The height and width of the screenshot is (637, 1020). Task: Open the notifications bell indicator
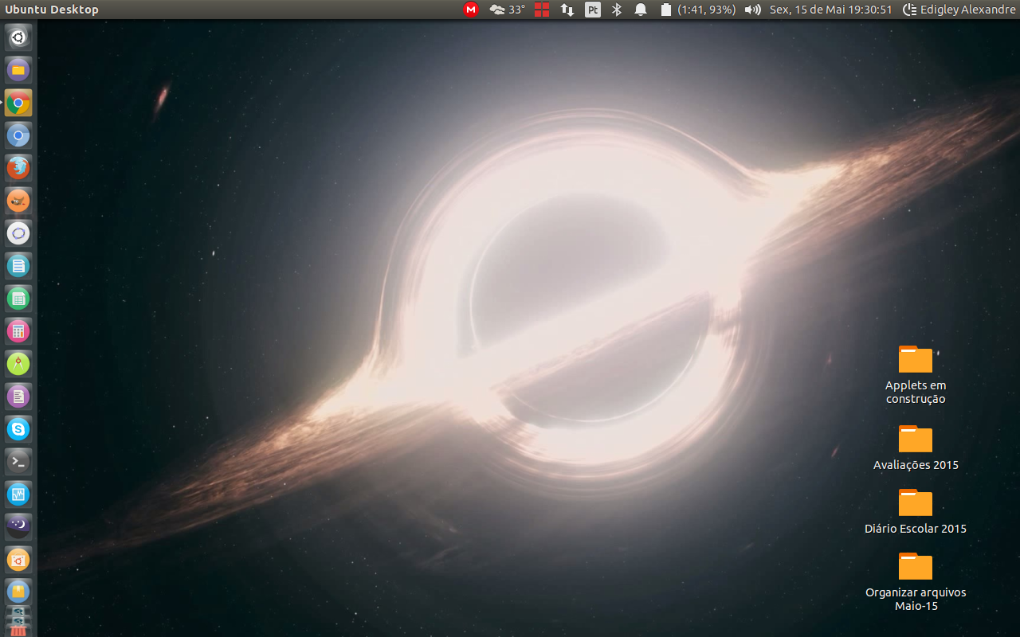(x=640, y=10)
